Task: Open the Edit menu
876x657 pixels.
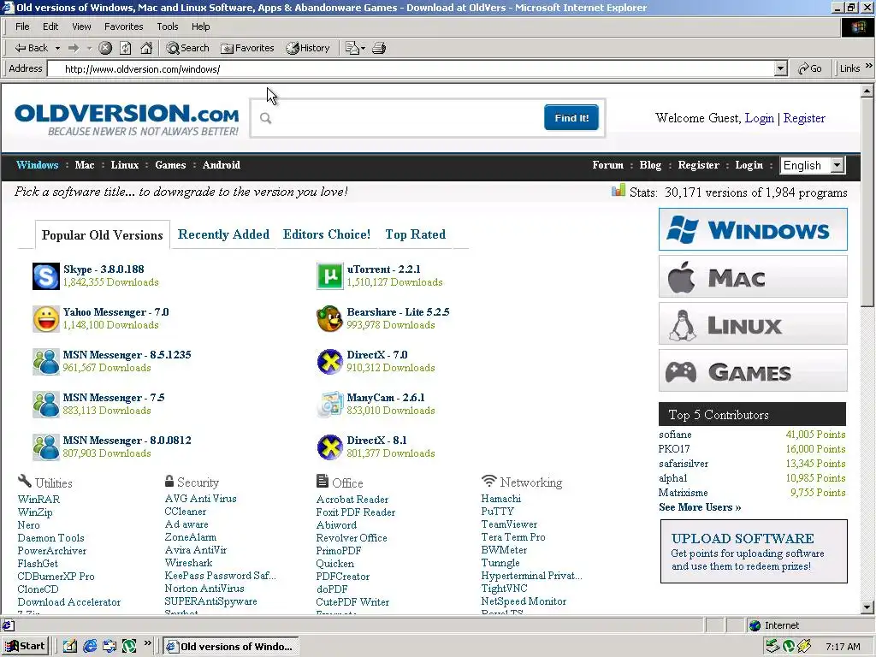Action: 50,27
